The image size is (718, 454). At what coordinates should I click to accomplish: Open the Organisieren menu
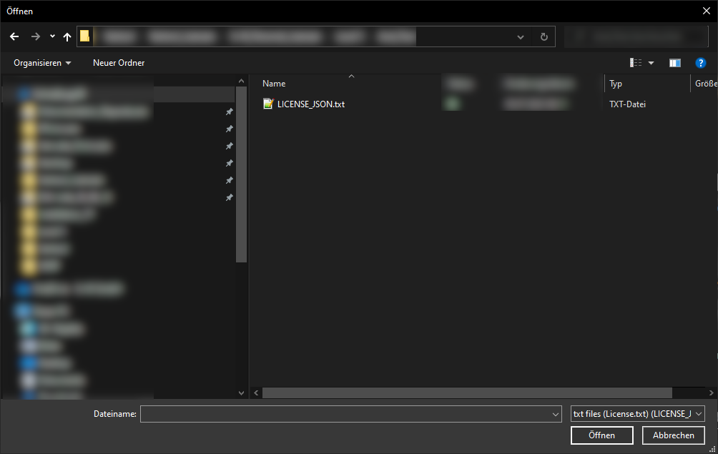pyautogui.click(x=42, y=63)
